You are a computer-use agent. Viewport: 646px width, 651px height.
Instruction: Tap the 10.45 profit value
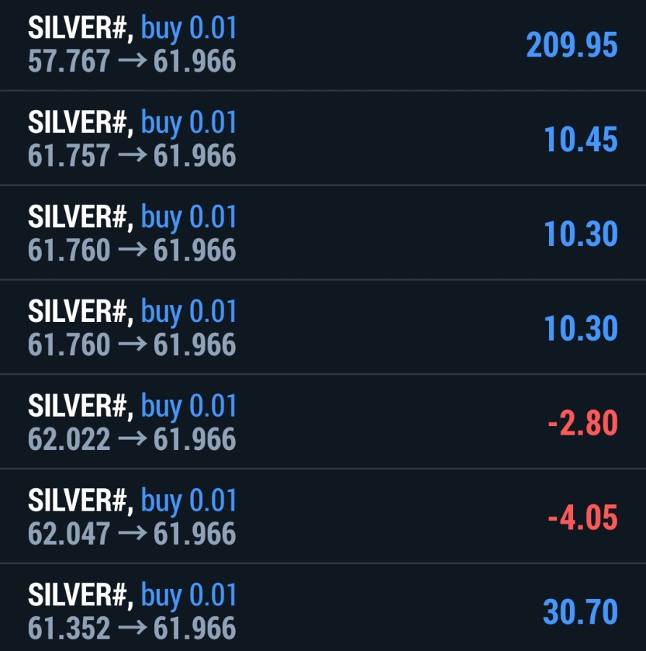tap(581, 140)
